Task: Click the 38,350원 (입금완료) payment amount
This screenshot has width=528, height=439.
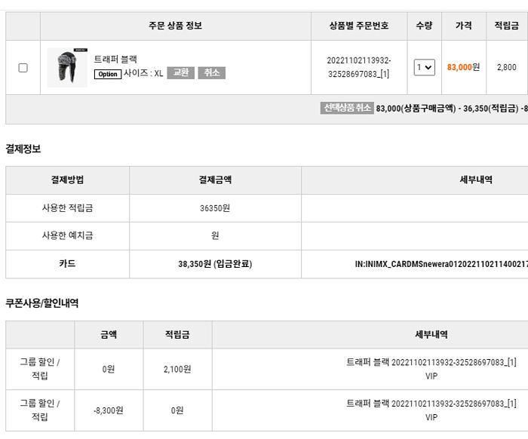Action: point(215,264)
